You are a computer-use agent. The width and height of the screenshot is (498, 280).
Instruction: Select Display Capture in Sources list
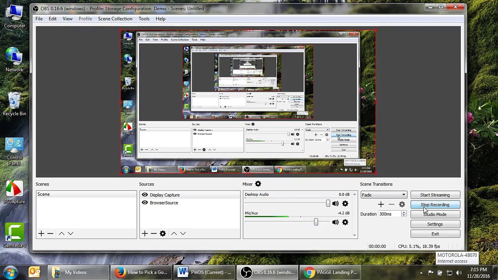coord(190,195)
